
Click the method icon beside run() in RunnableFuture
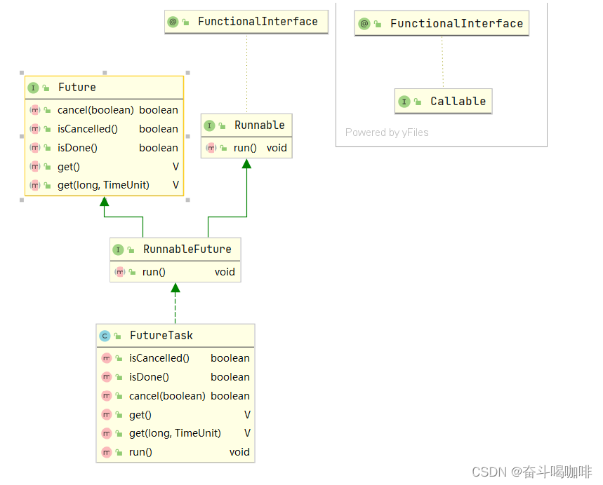pyautogui.click(x=120, y=272)
